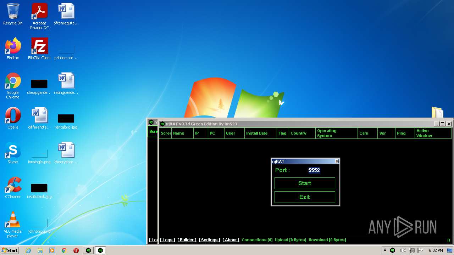The image size is (454, 255).
Task: Click the User column header
Action: pyautogui.click(x=234, y=133)
